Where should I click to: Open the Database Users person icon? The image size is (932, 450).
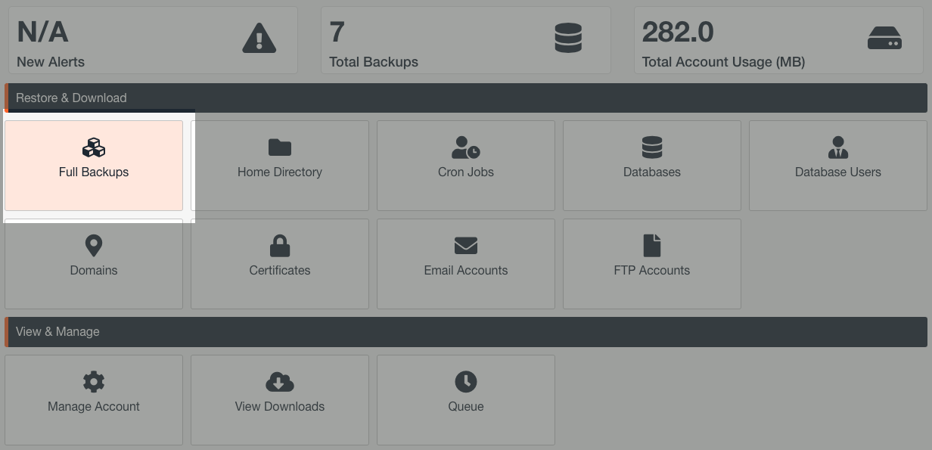click(838, 147)
